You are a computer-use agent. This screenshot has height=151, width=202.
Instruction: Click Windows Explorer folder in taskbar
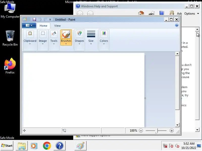[x=22, y=146]
